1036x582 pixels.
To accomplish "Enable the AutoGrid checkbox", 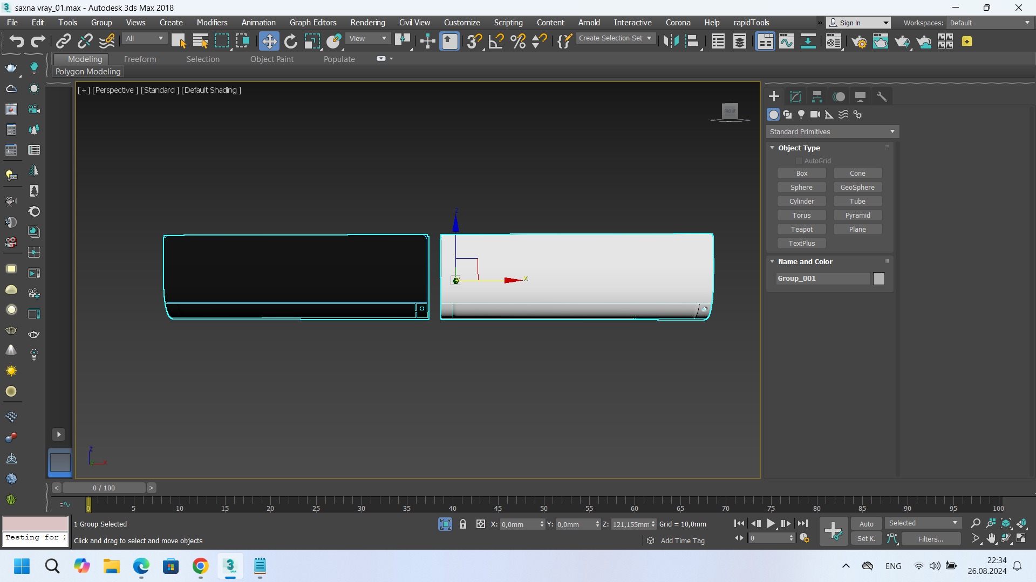I will (799, 161).
